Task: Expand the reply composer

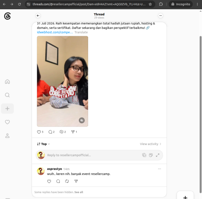Action: [x=158, y=155]
